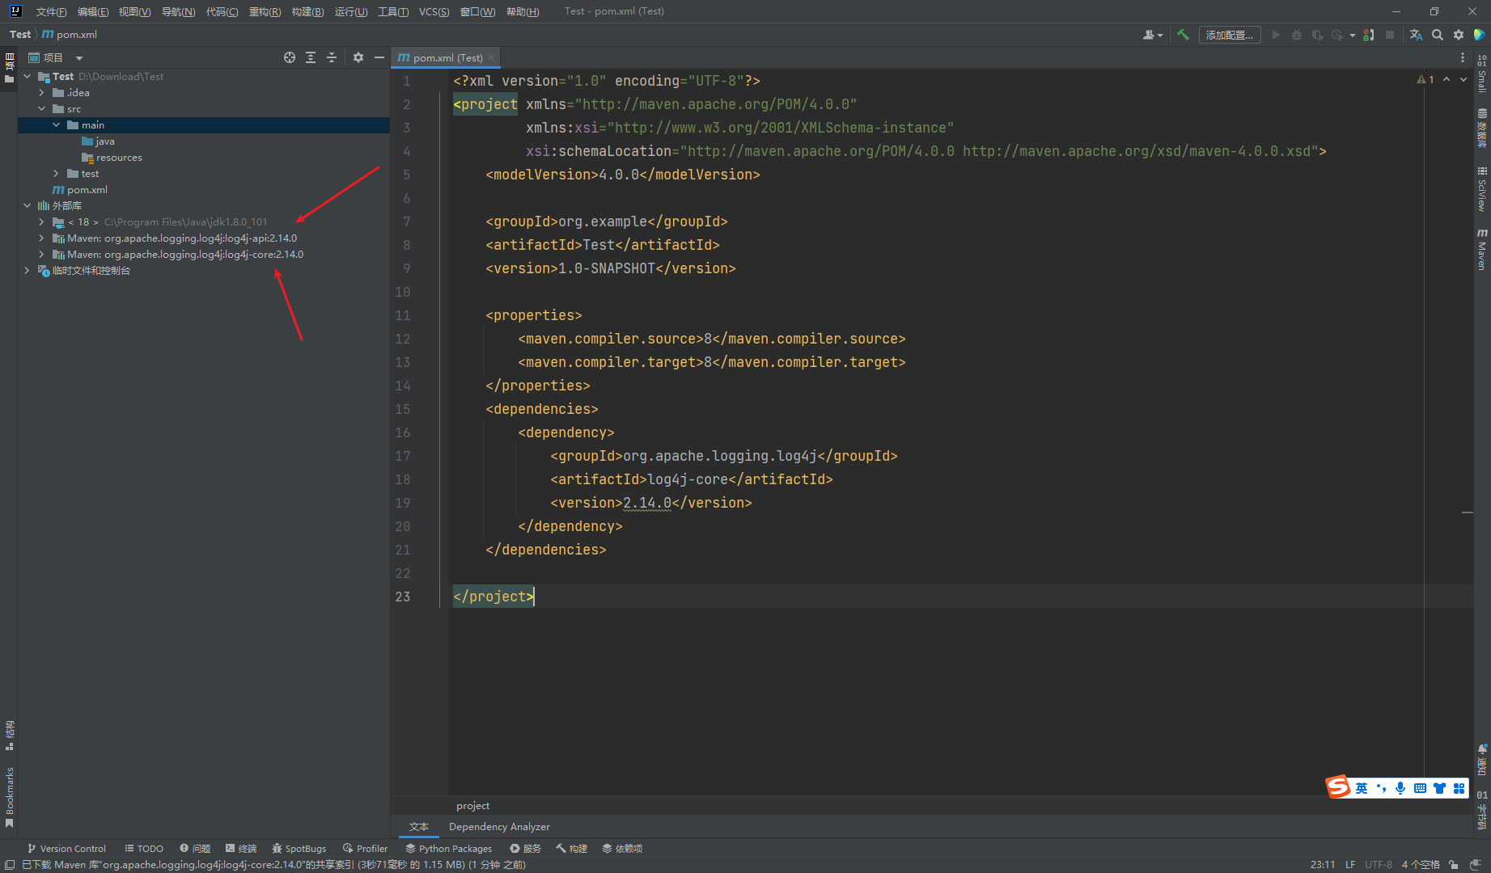The height and width of the screenshot is (873, 1491).
Task: Open the Python Packages tool window
Action: pos(448,848)
